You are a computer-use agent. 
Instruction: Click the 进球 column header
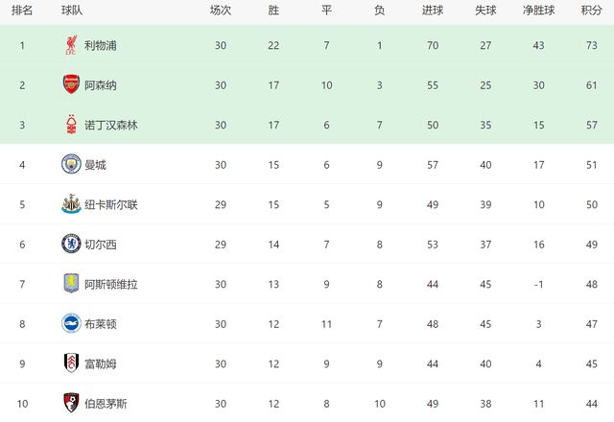click(432, 11)
